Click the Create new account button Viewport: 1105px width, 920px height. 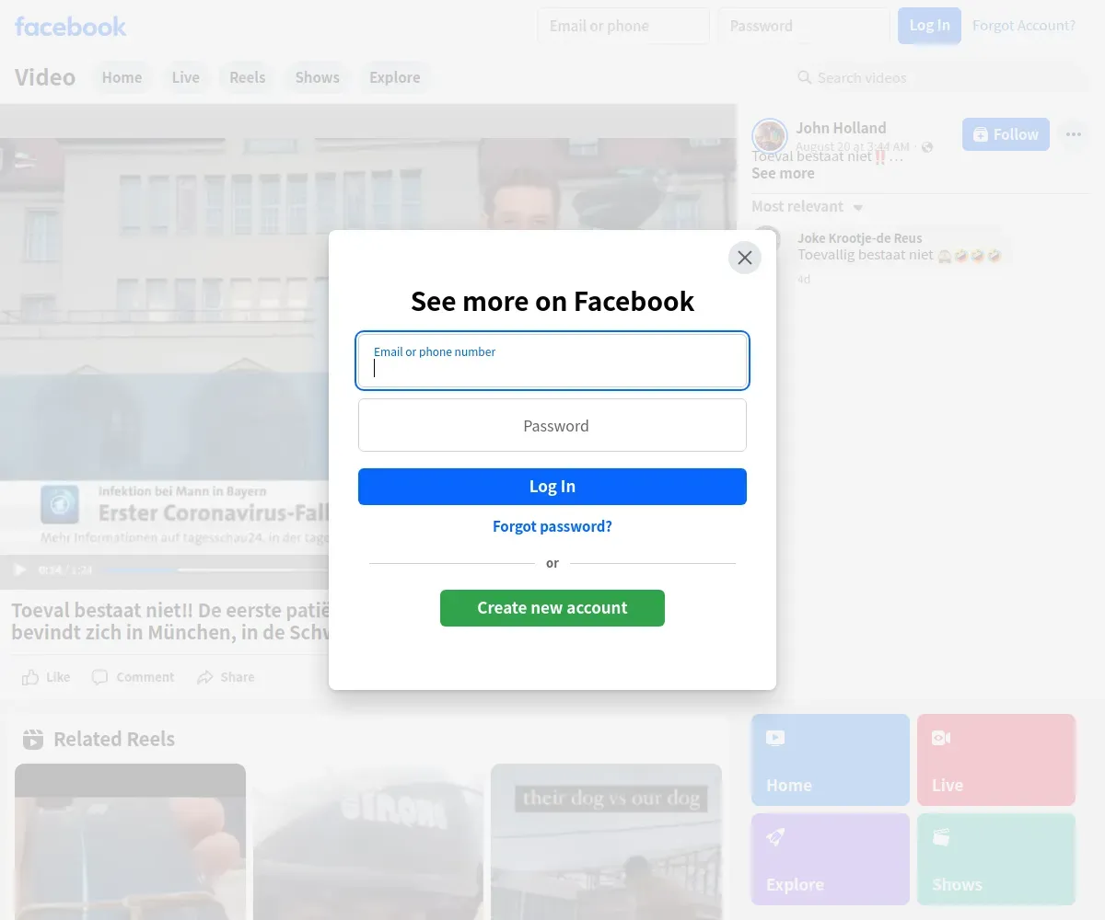[552, 608]
